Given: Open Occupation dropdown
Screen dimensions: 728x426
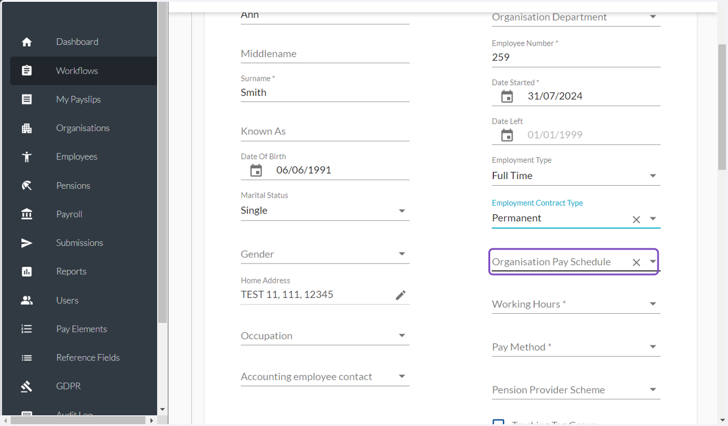Looking at the screenshot, I should click(402, 336).
